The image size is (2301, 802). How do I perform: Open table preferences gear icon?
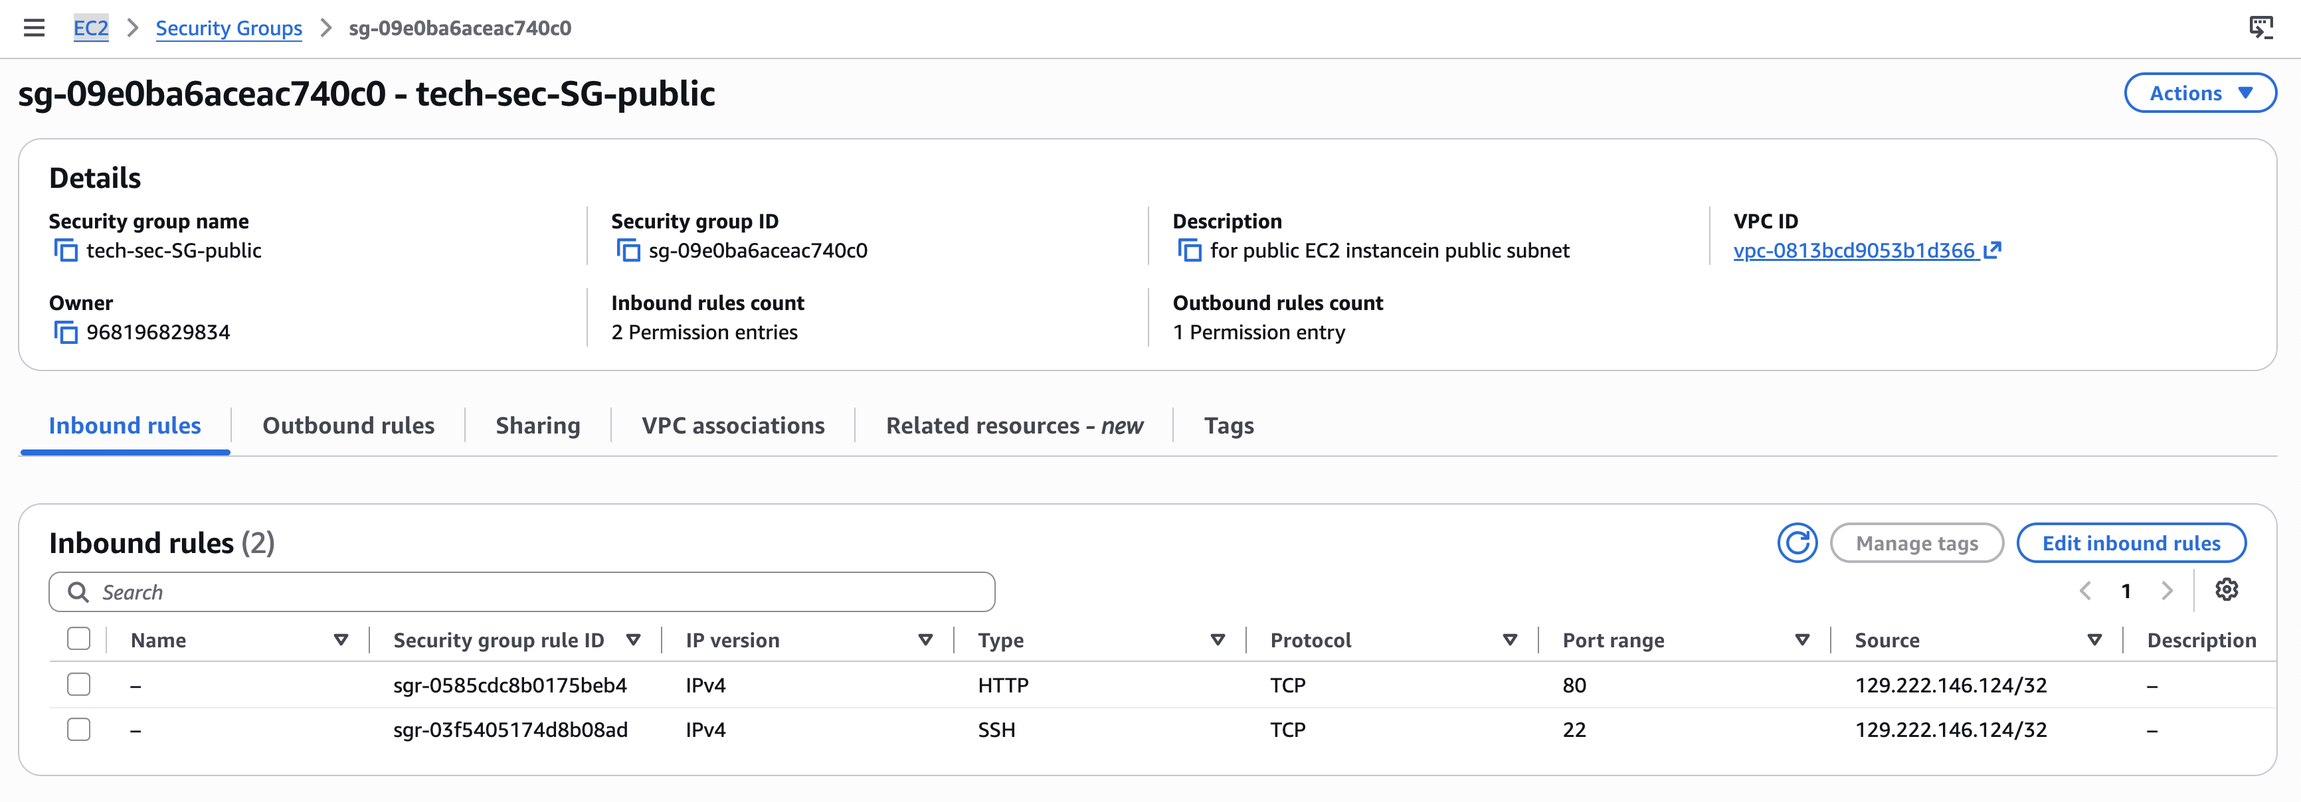point(2227,590)
